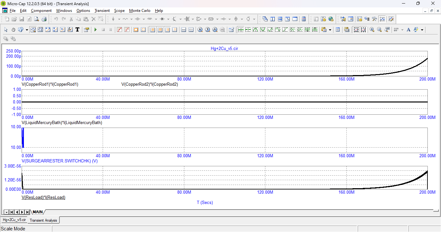Toggle the first orange vertical-lines button

tap(153, 30)
